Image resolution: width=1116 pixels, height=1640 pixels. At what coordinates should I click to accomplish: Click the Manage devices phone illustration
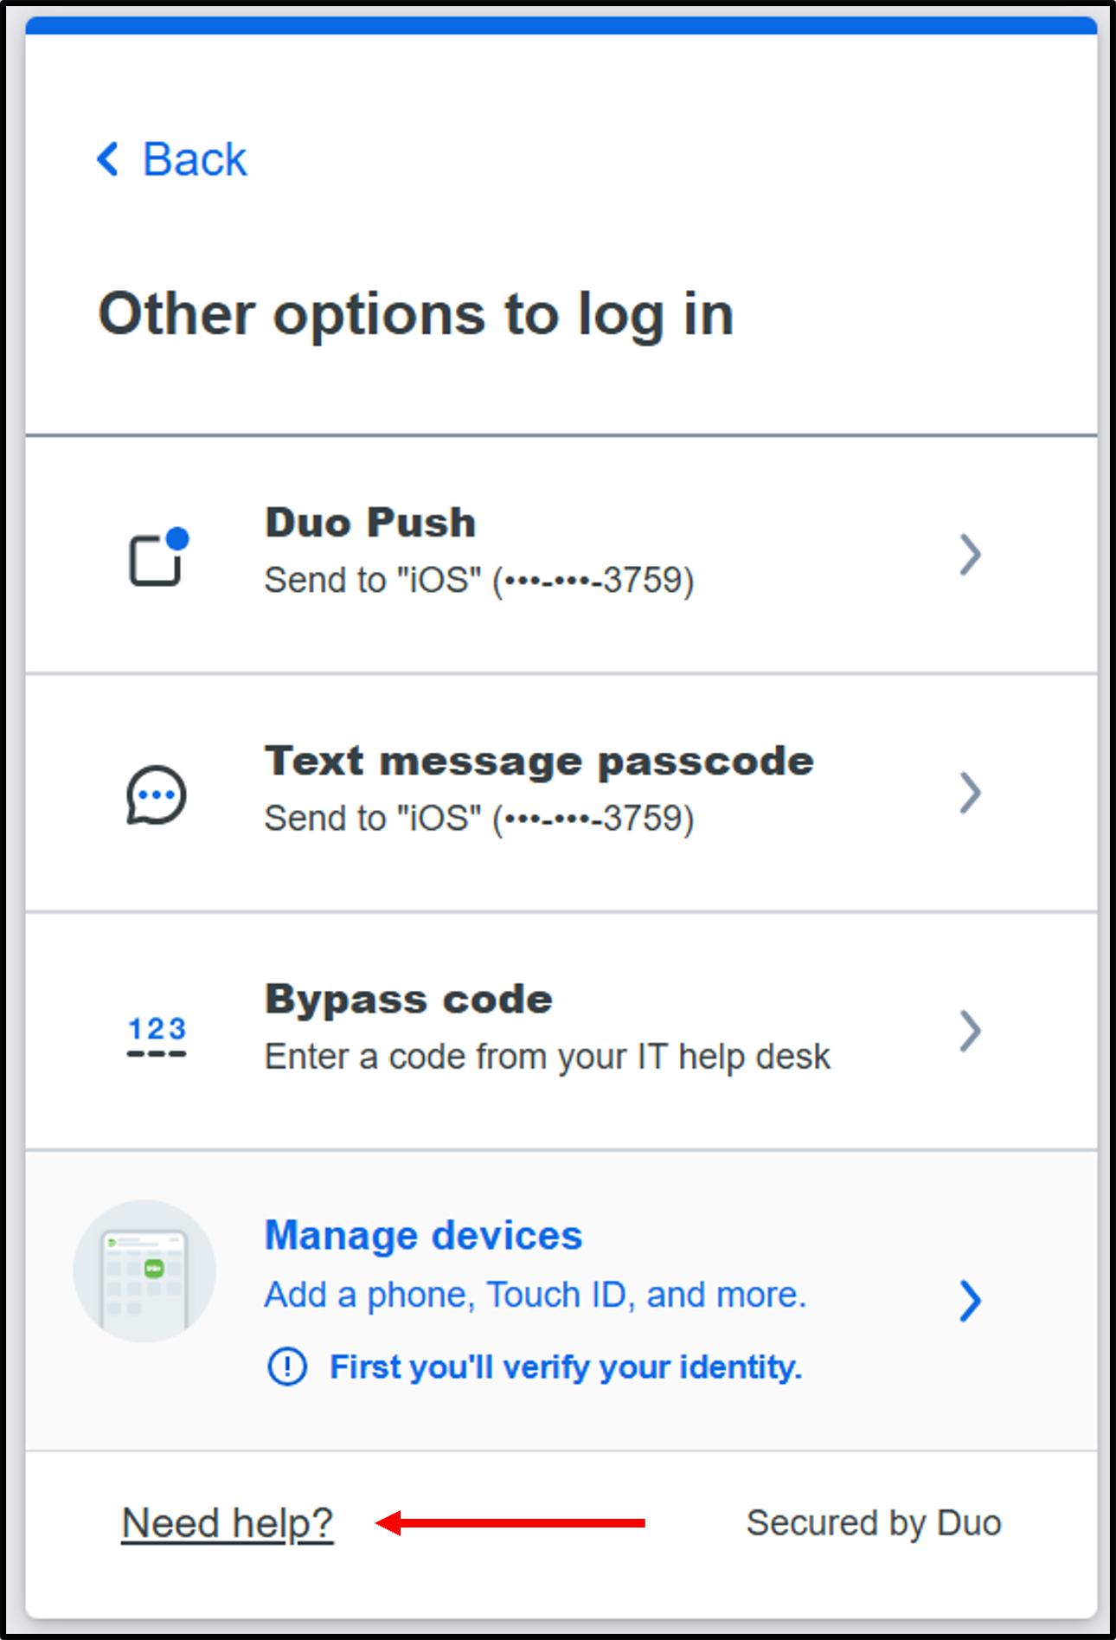(144, 1271)
